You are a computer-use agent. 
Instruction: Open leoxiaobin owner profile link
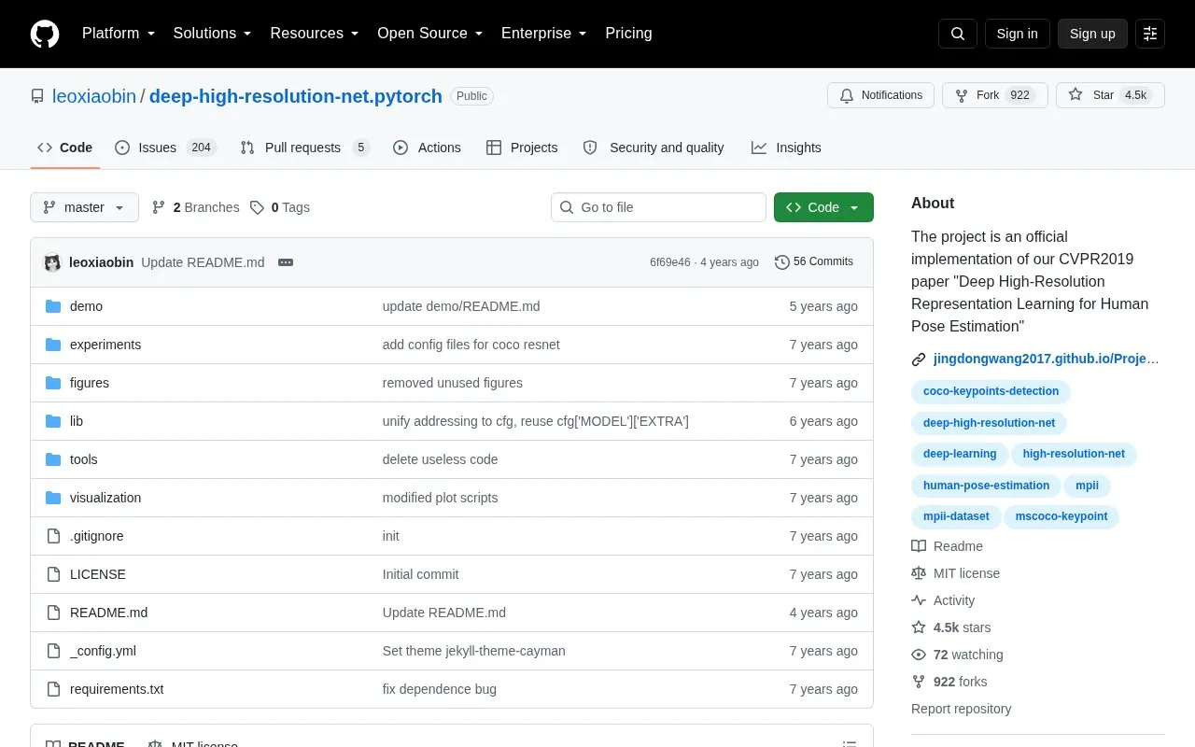[94, 96]
